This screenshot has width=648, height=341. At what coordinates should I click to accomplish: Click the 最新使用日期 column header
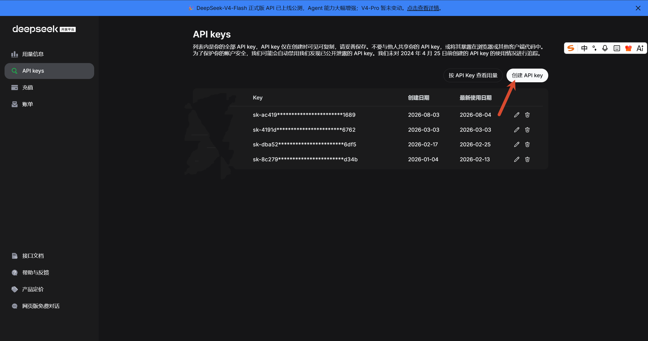[x=476, y=98]
